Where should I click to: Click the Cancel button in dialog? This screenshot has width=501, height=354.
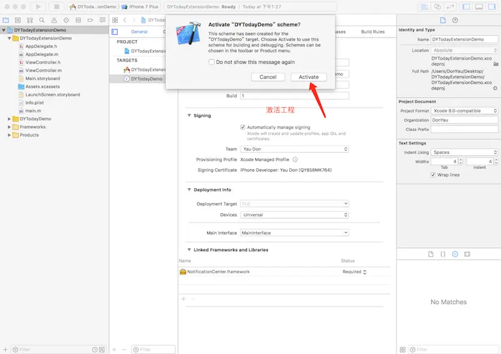point(268,77)
